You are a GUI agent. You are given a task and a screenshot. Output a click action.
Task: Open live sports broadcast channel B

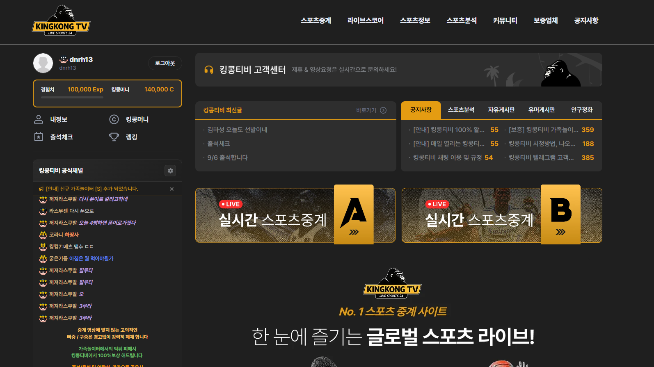502,215
